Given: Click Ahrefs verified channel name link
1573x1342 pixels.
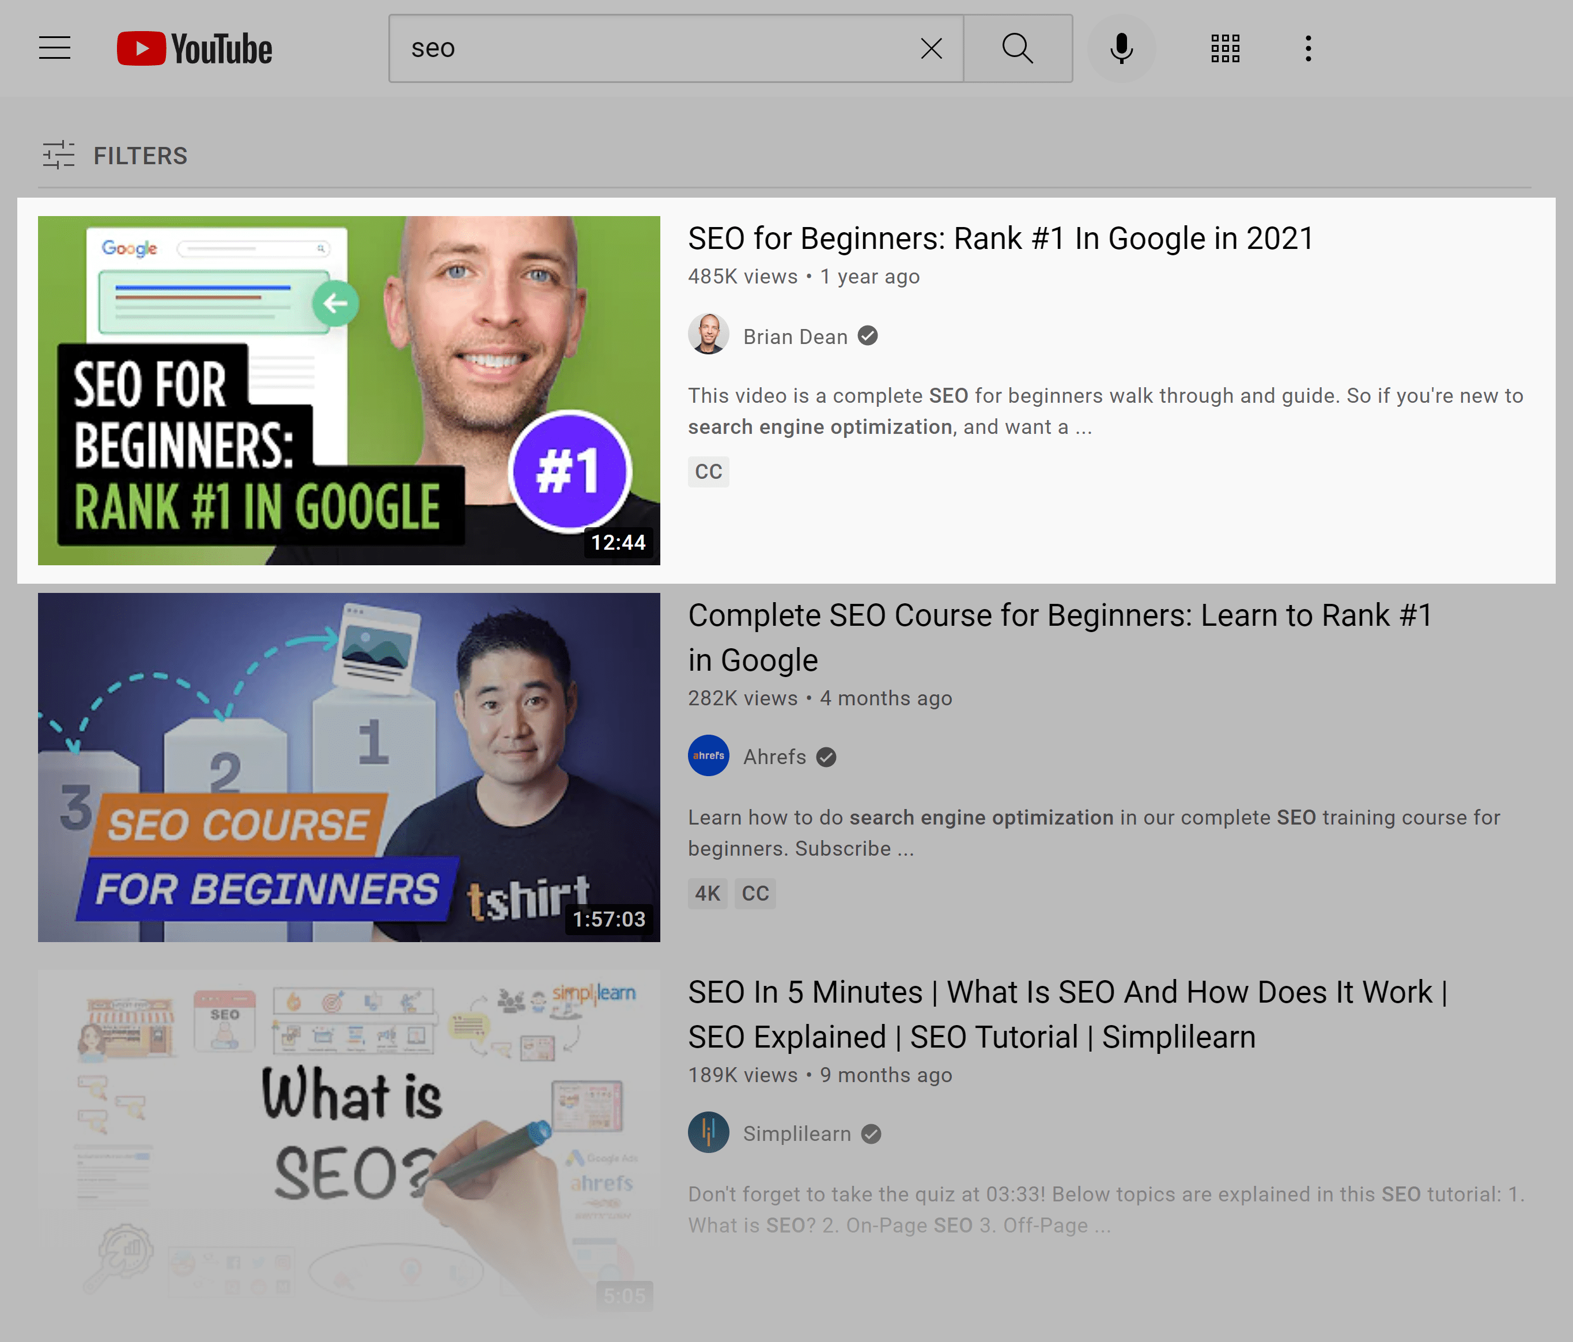Looking at the screenshot, I should (774, 756).
